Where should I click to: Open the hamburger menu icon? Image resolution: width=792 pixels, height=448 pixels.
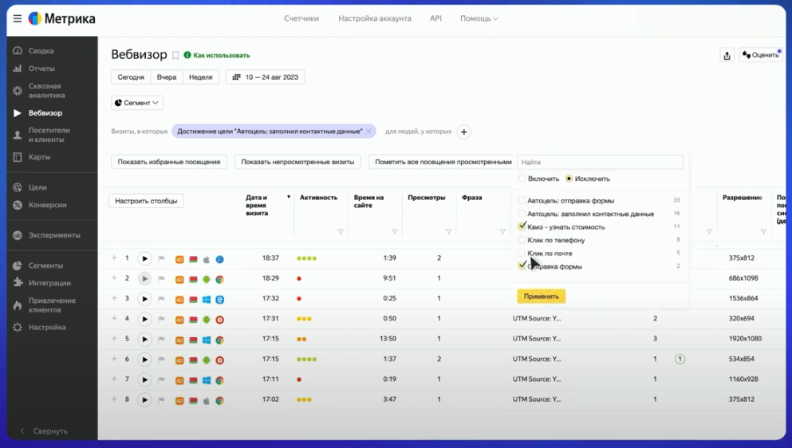[x=18, y=18]
